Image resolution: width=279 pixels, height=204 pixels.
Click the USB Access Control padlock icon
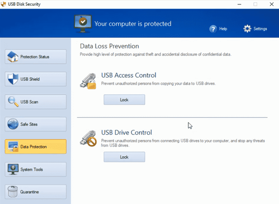point(88,81)
